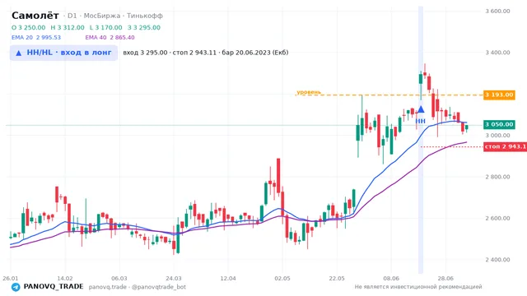Open the @panovqtrade_bot link
Viewport: 527px width, 296px height.
coord(159,287)
